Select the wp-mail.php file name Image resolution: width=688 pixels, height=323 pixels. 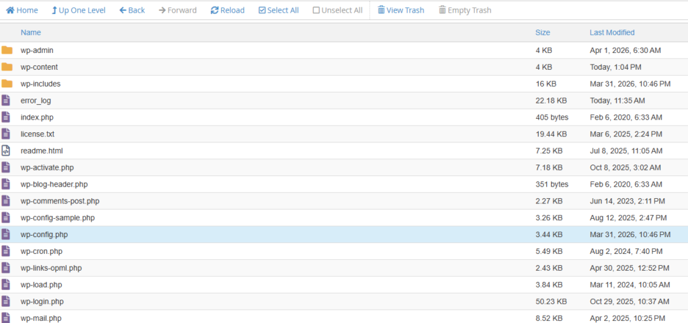tap(41, 318)
